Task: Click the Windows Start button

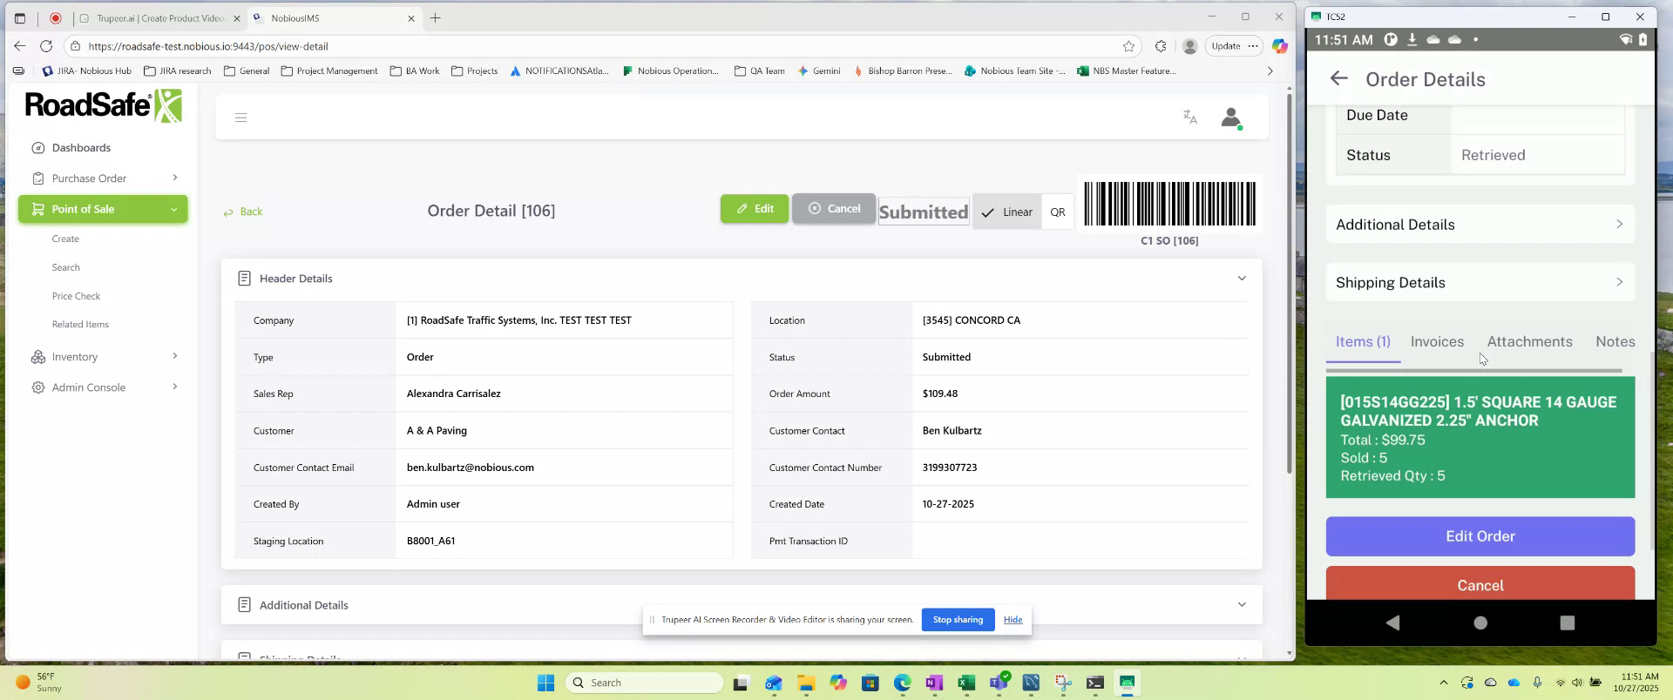Action: point(545,683)
